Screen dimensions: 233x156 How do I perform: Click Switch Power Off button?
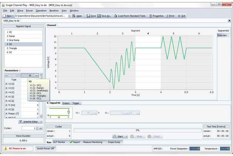click(x=46, y=148)
